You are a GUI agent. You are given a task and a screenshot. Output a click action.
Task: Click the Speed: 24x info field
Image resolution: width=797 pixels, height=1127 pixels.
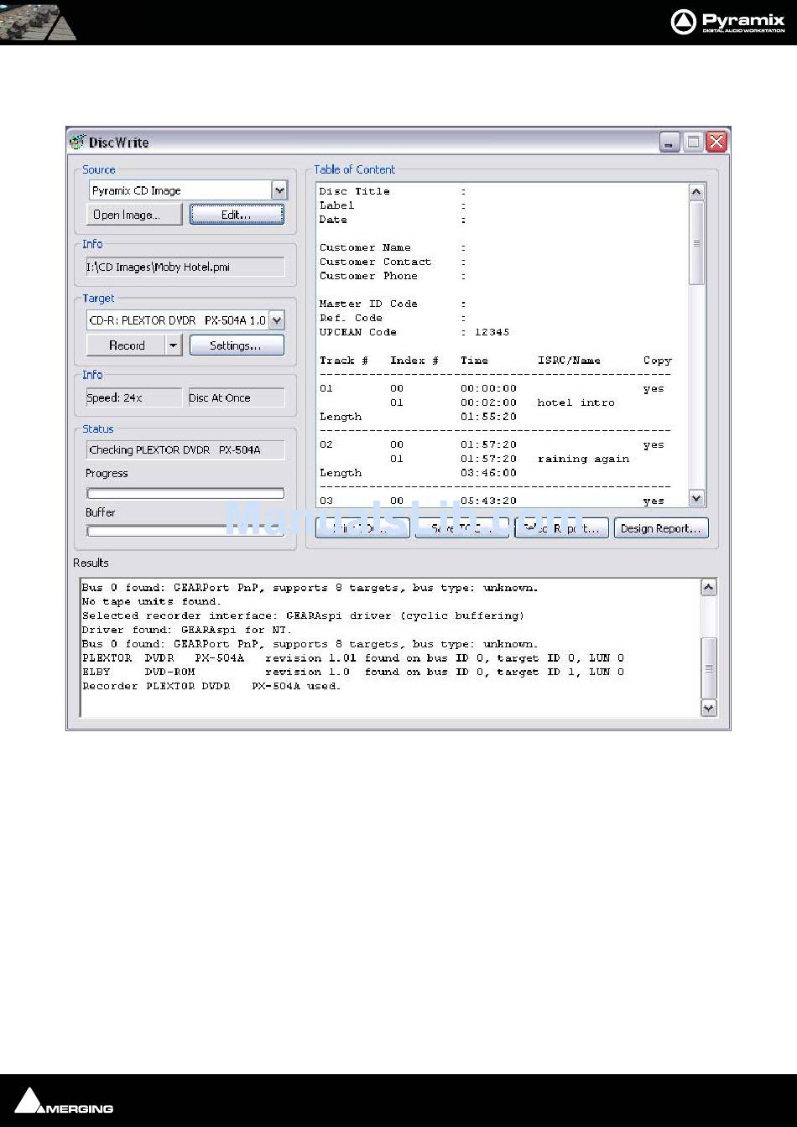coord(133,397)
